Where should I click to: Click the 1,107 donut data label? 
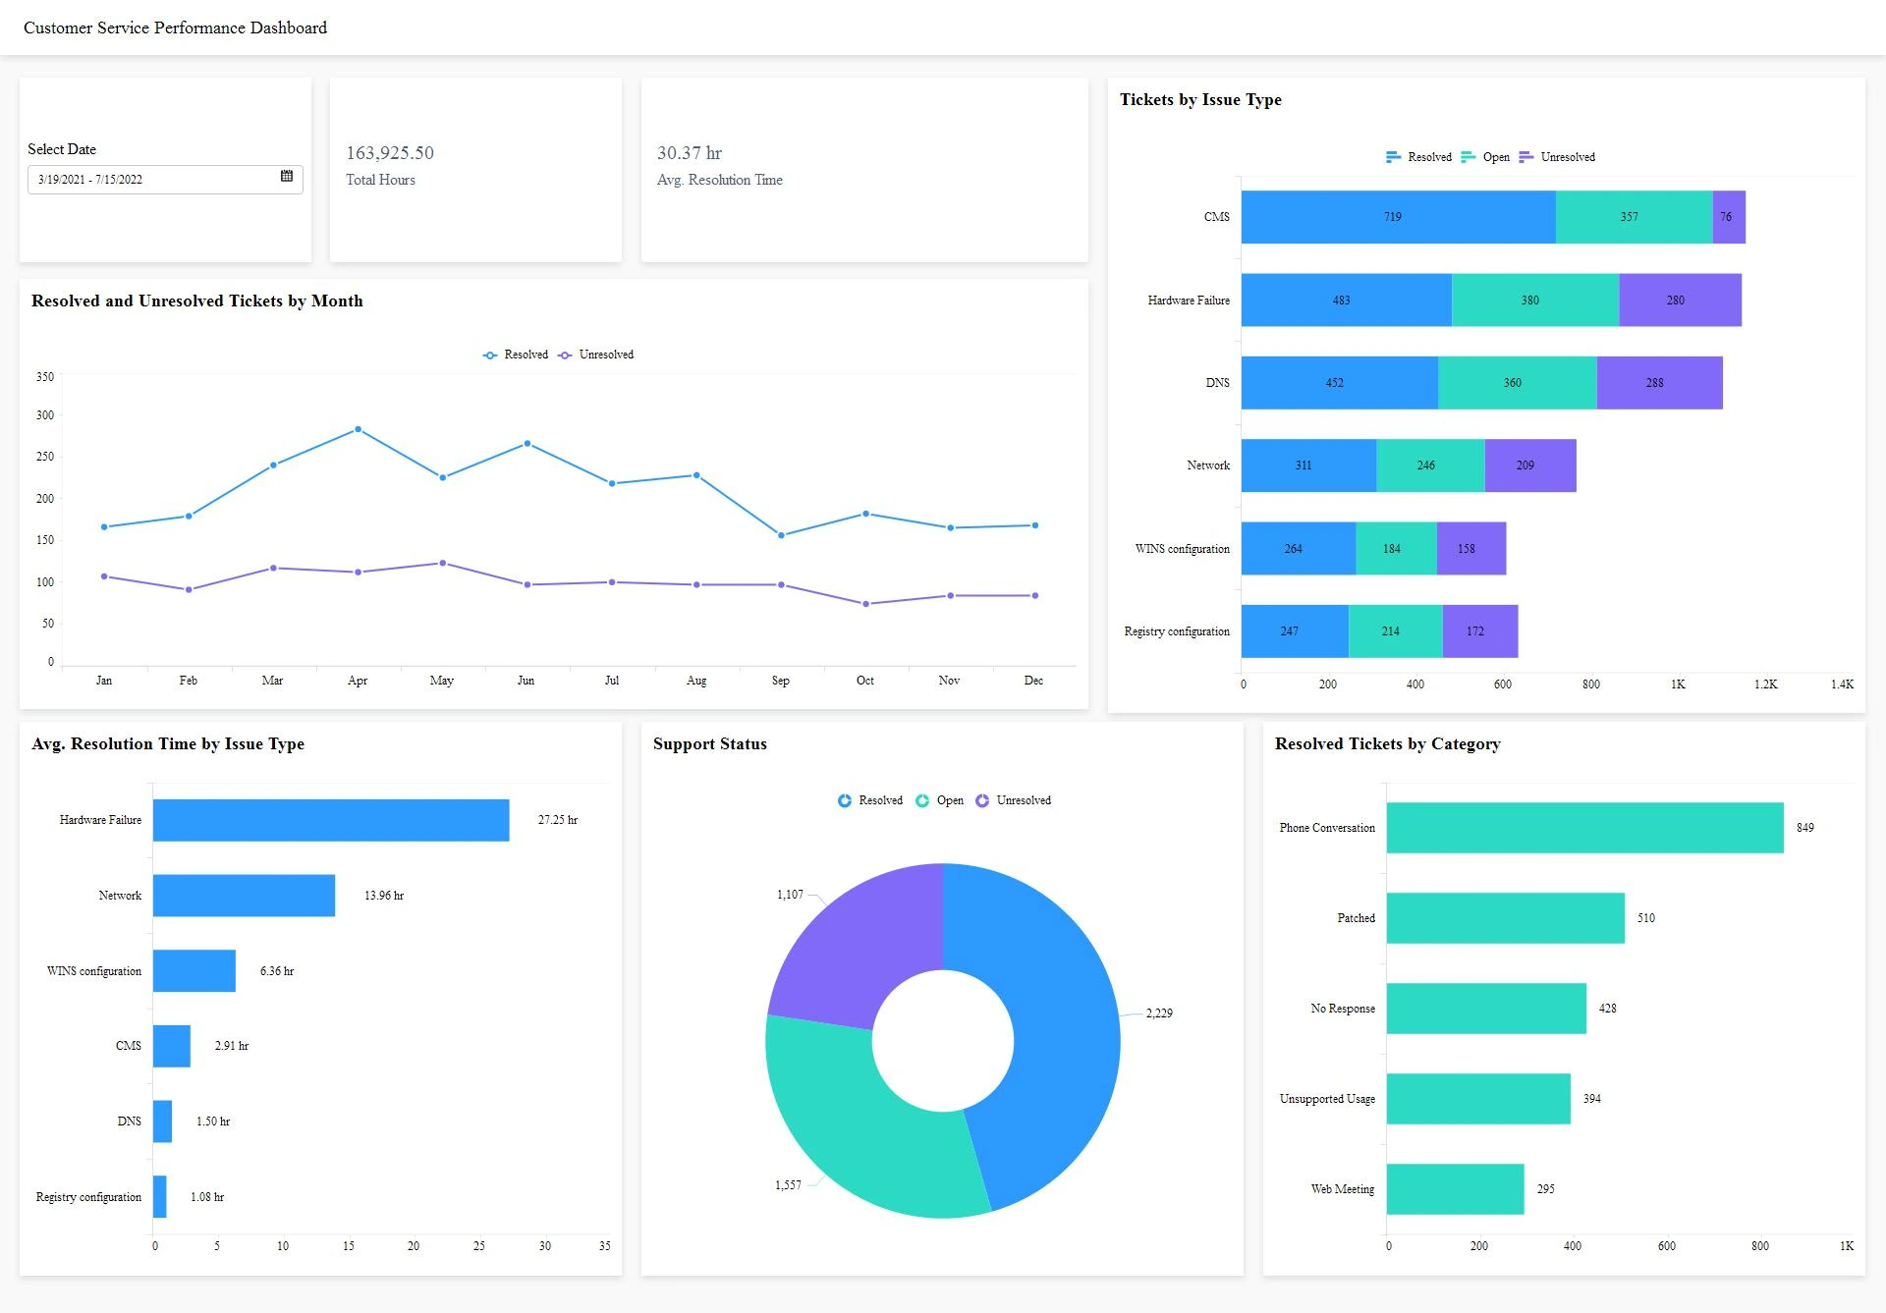coord(790,895)
